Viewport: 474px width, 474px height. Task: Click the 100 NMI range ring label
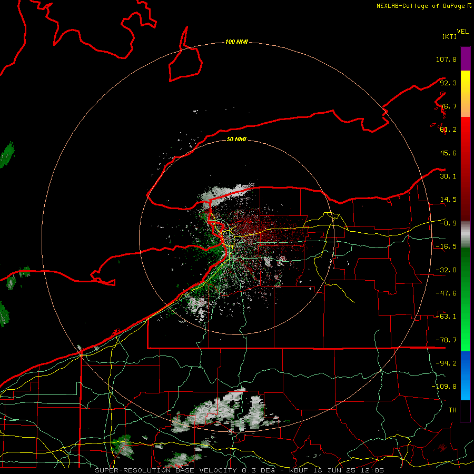(x=236, y=42)
